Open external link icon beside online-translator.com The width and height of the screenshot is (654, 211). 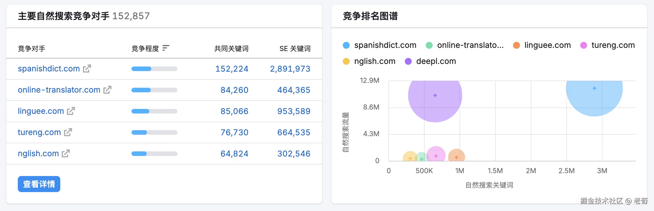click(x=107, y=90)
